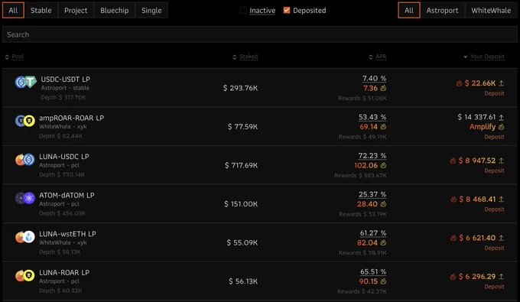
Task: Click withdraw arrow icon beside $ 8 947.52
Action: click(502, 161)
